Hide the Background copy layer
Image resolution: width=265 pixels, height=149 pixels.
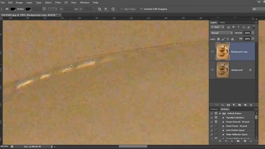pos(212,51)
